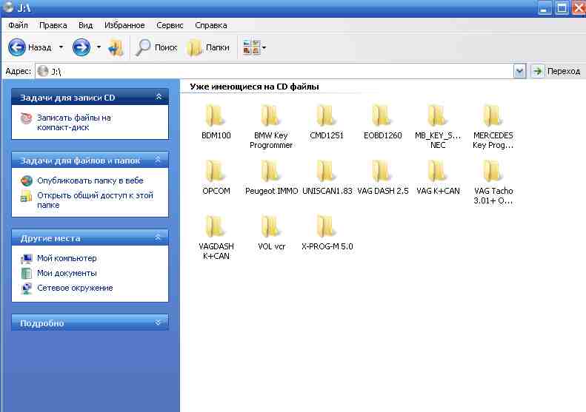Viewport: 586px width, 412px height.
Task: Open the Сервис menu
Action: [170, 25]
